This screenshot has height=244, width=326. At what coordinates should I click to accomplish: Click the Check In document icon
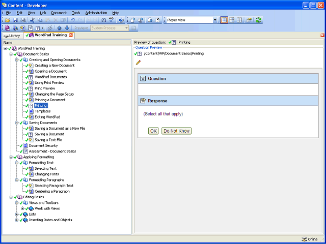click(133, 20)
